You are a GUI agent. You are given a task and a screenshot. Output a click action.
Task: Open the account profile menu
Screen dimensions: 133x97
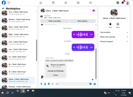(x=128, y=3)
